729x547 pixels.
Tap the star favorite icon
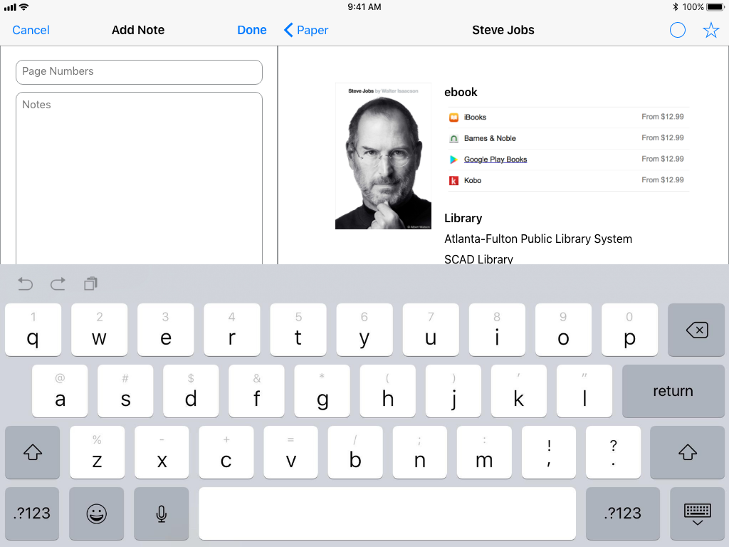click(x=711, y=30)
